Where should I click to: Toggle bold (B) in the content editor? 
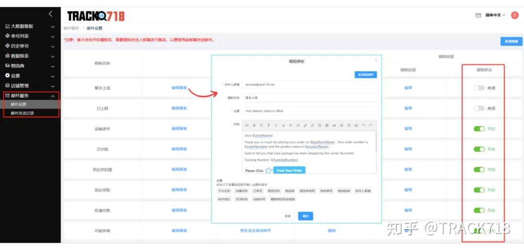pyautogui.click(x=254, y=125)
